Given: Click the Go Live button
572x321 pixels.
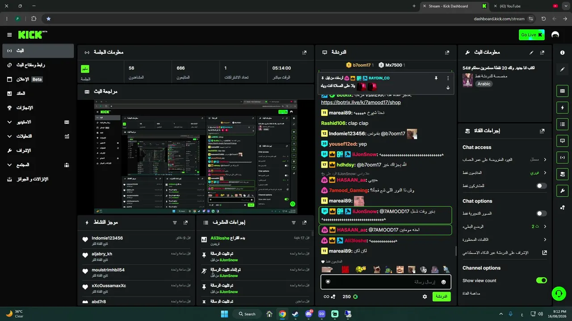Looking at the screenshot, I should pyautogui.click(x=532, y=35).
